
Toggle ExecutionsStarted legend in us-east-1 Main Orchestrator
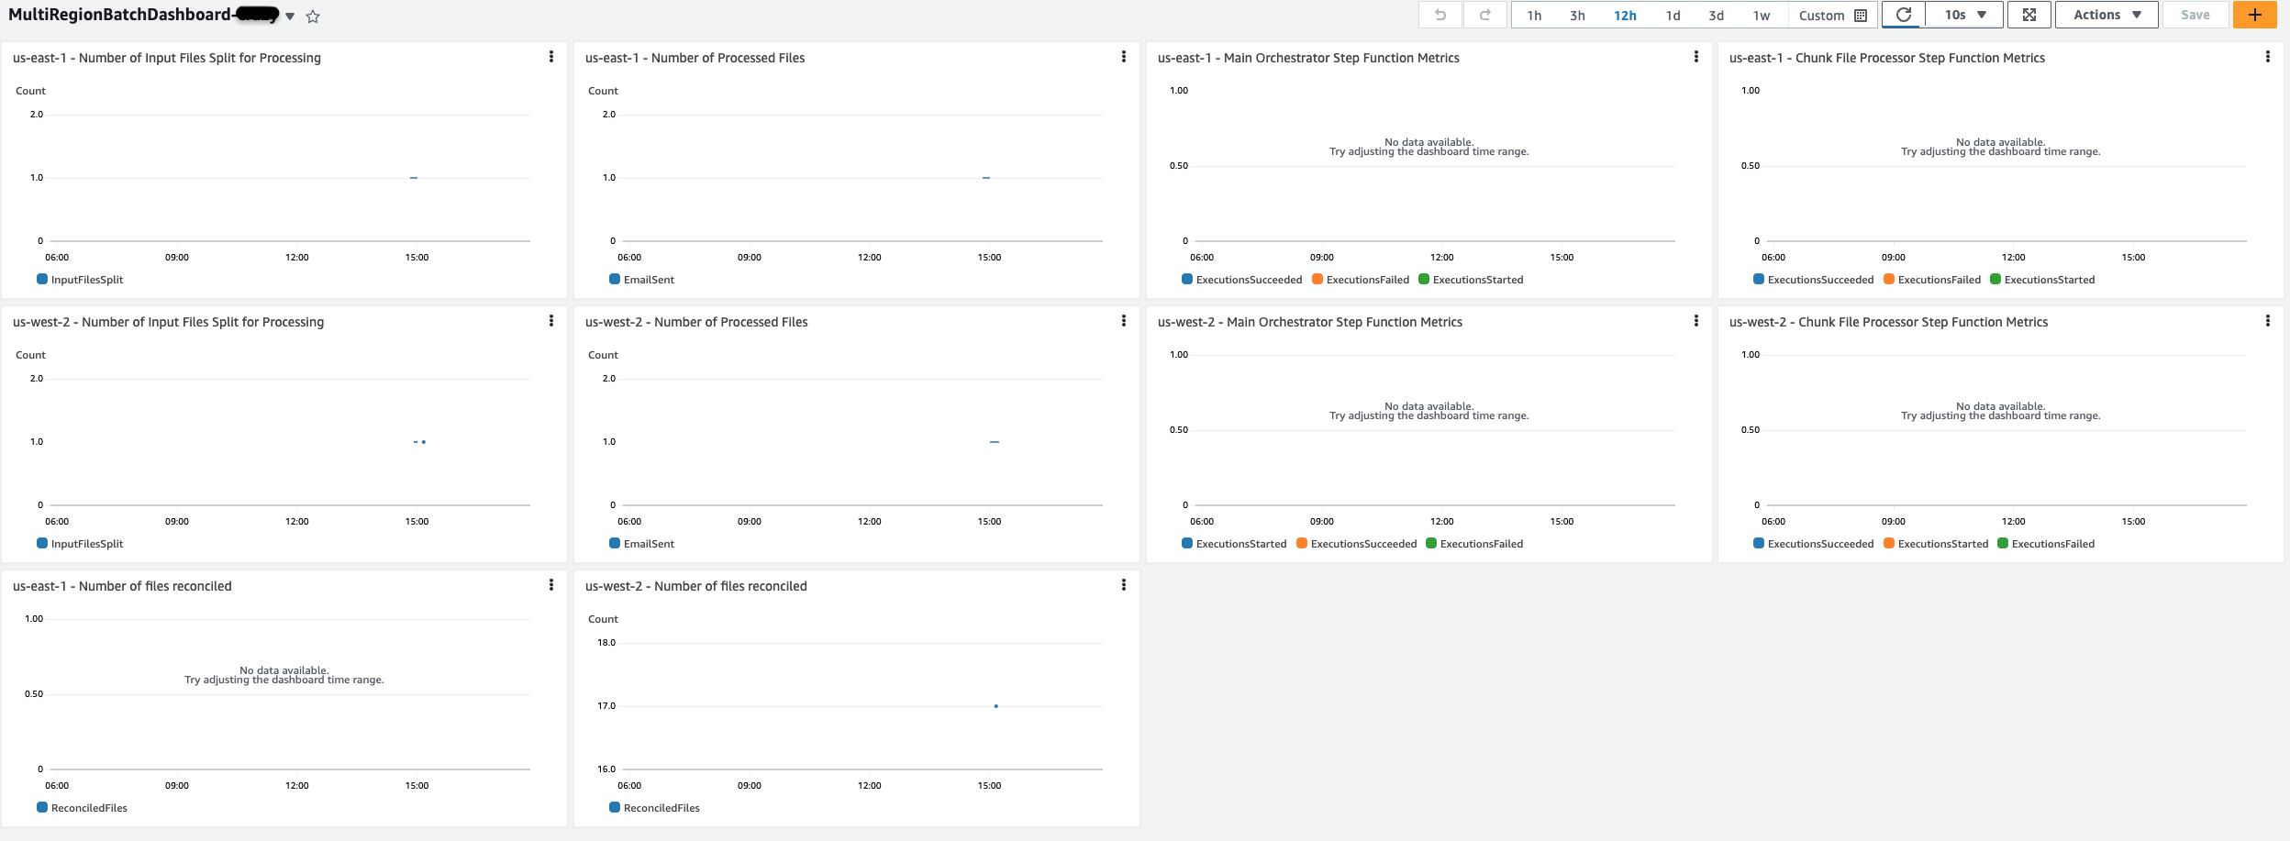[x=1471, y=280]
